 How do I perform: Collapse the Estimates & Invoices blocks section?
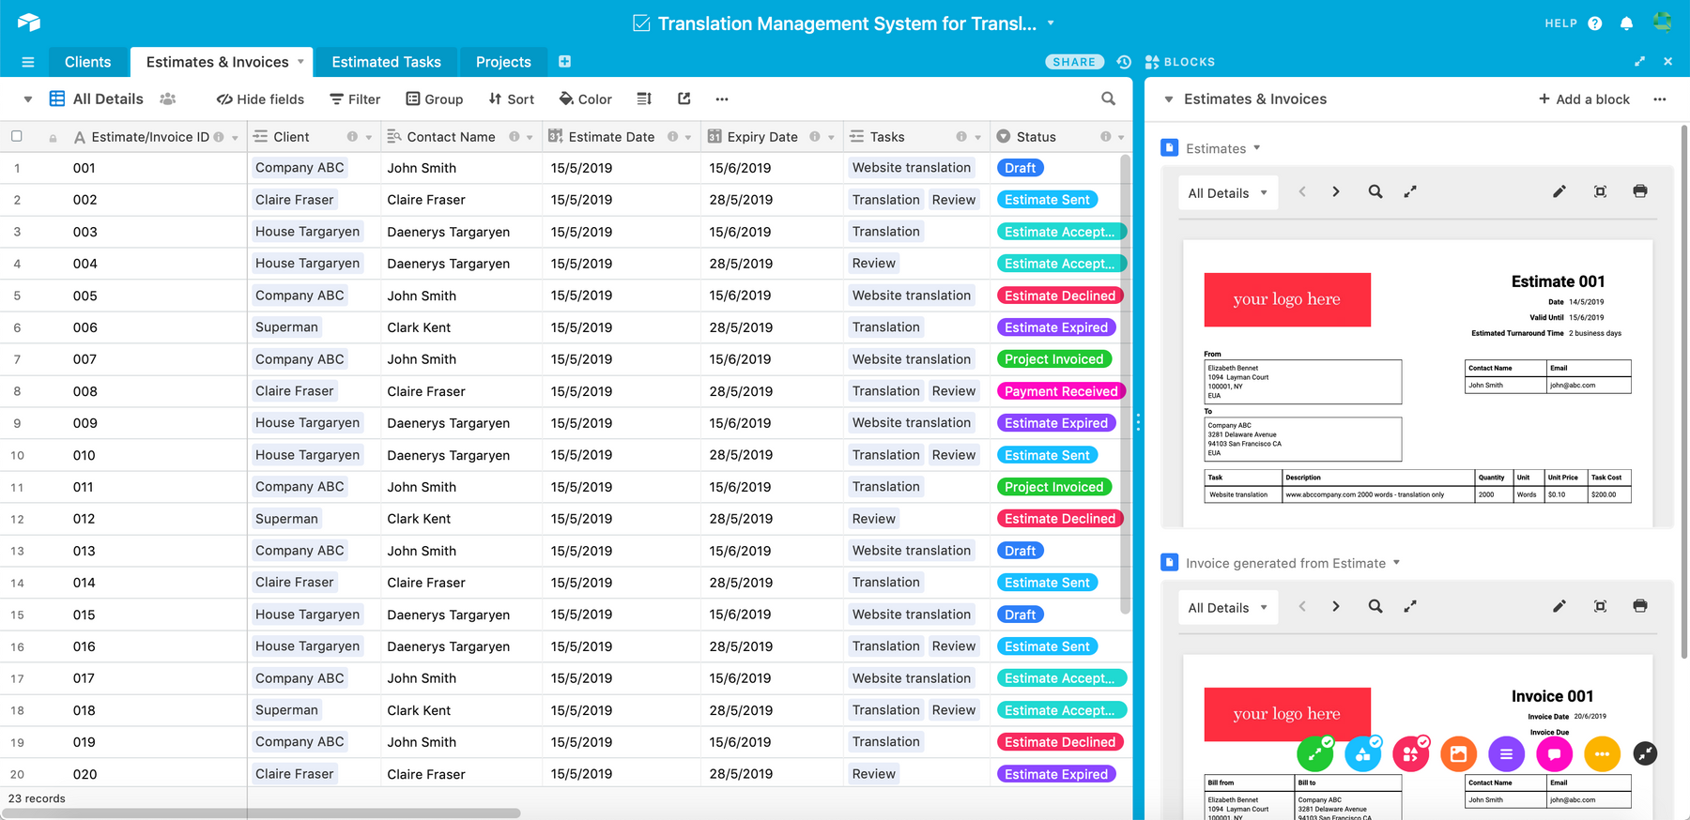(x=1169, y=99)
